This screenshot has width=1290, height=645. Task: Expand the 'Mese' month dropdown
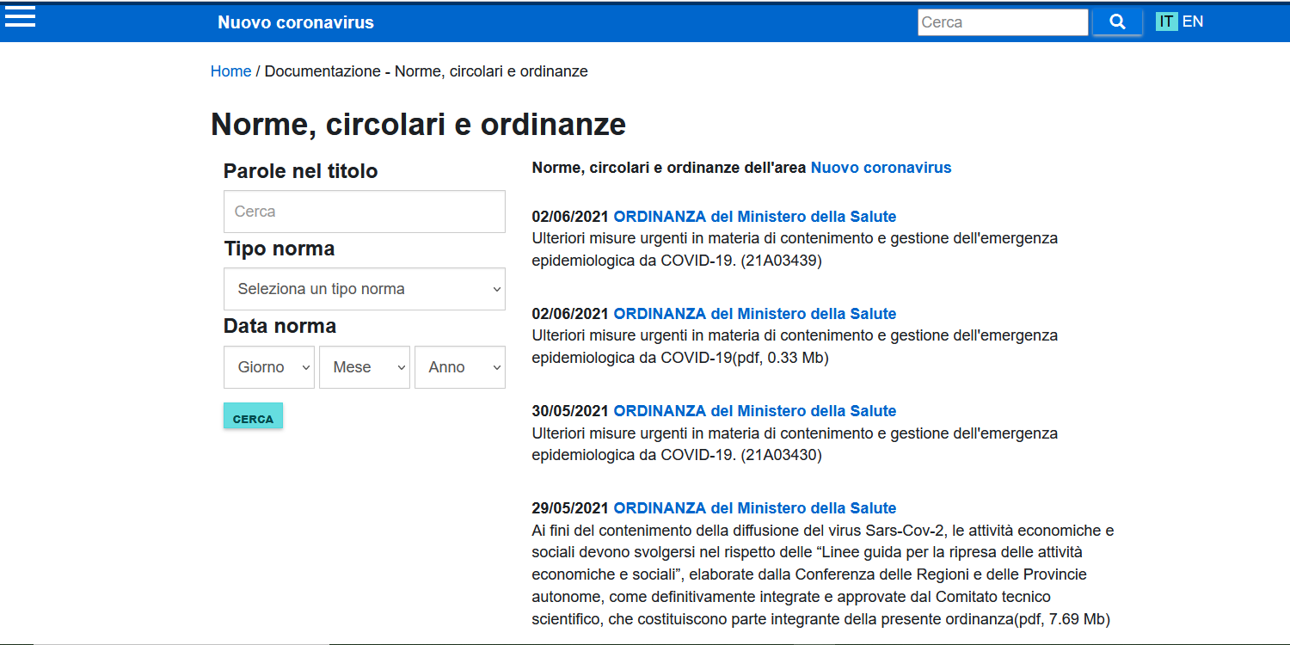pos(364,366)
